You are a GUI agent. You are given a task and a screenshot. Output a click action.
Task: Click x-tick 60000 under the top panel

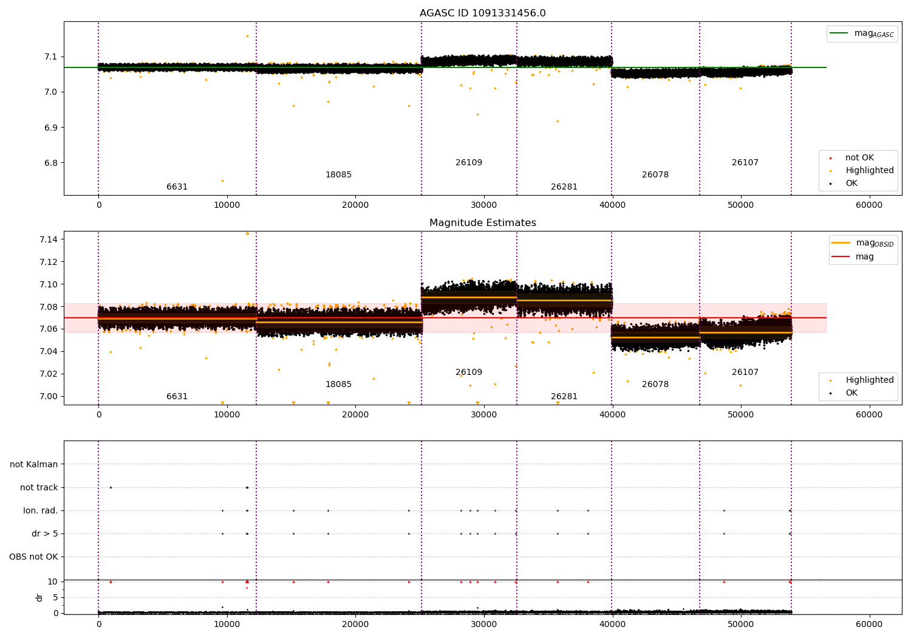tap(869, 205)
